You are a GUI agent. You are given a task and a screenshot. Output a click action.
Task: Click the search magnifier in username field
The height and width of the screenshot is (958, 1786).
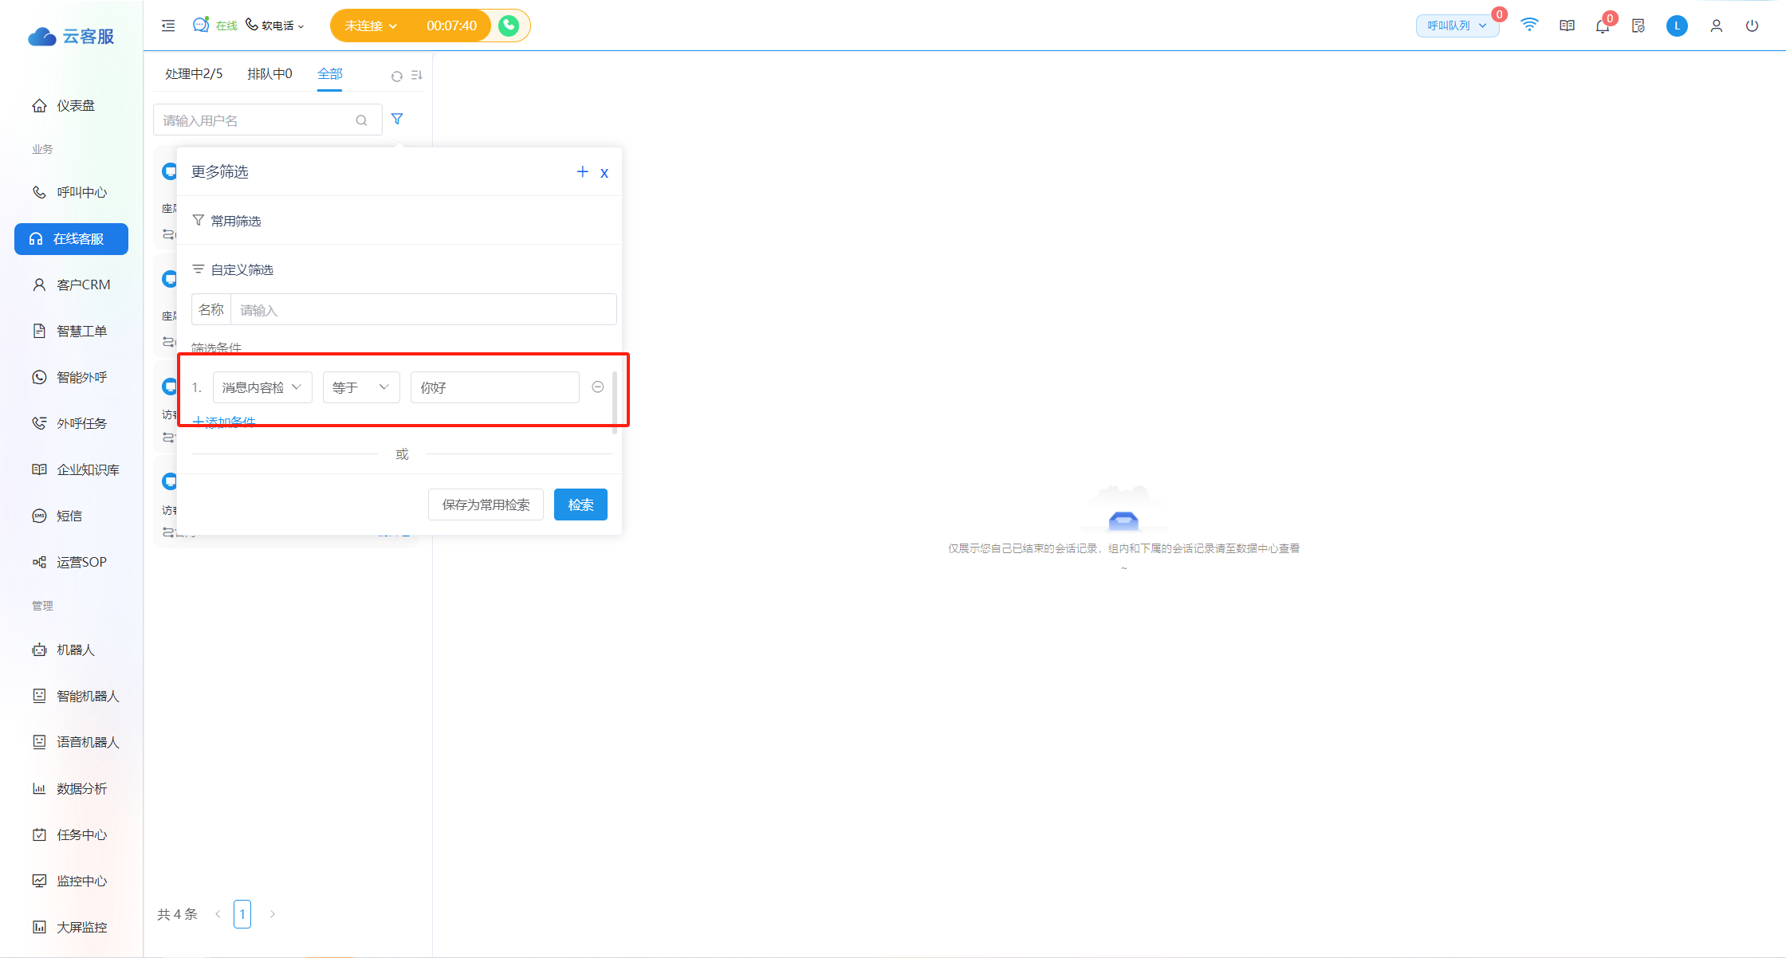click(x=361, y=120)
